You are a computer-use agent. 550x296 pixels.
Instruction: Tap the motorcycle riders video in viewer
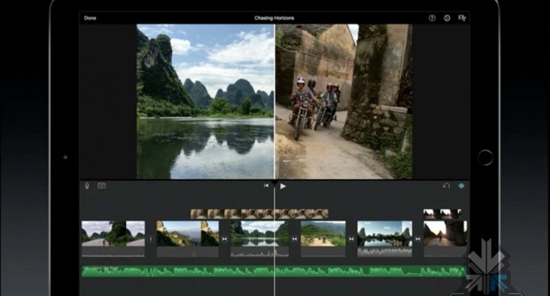[x=344, y=102]
